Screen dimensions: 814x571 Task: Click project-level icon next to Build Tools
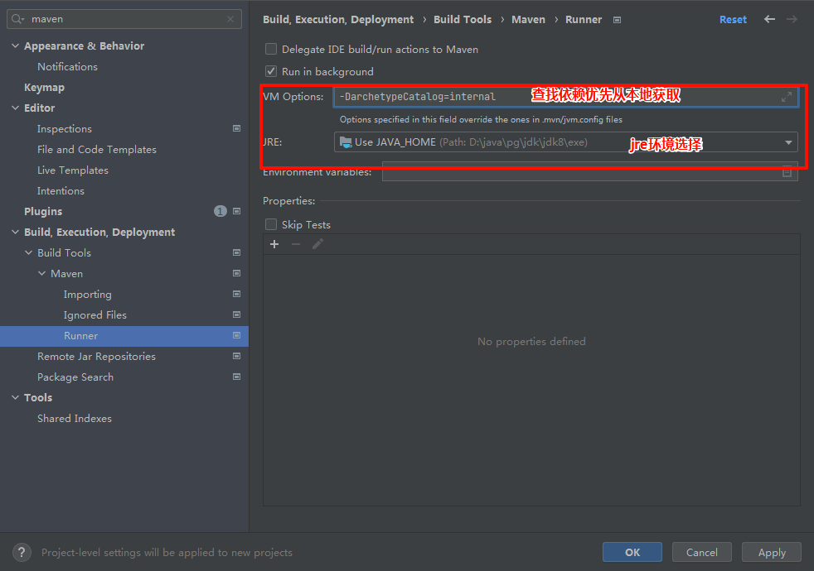click(x=237, y=253)
